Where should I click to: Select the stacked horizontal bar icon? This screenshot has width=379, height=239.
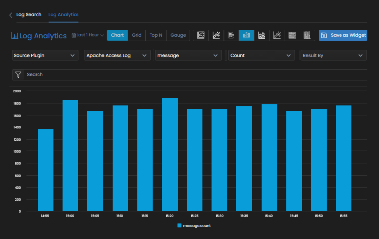tap(292, 35)
